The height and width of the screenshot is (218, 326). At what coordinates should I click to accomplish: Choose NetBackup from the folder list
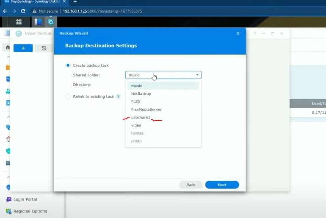163,94
